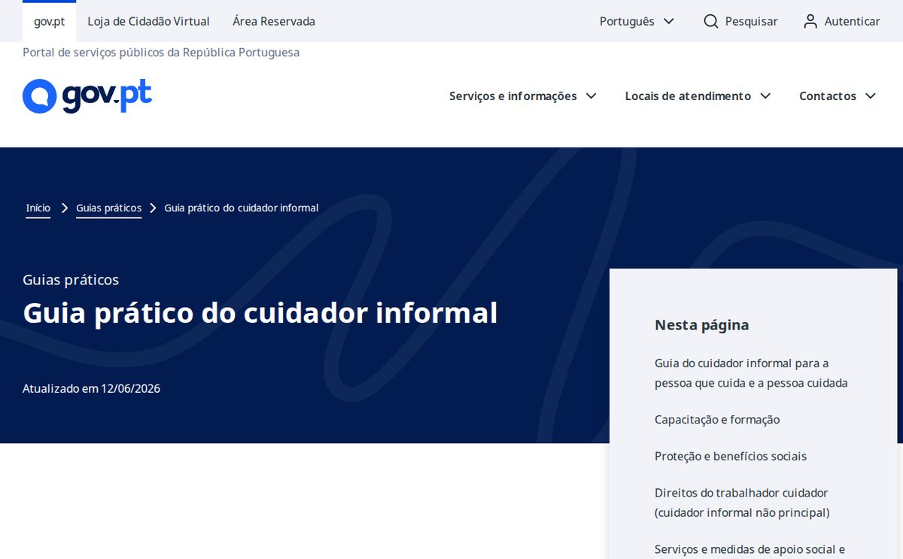
Task: Expand Serviços e informações menu
Action: pyautogui.click(x=523, y=96)
